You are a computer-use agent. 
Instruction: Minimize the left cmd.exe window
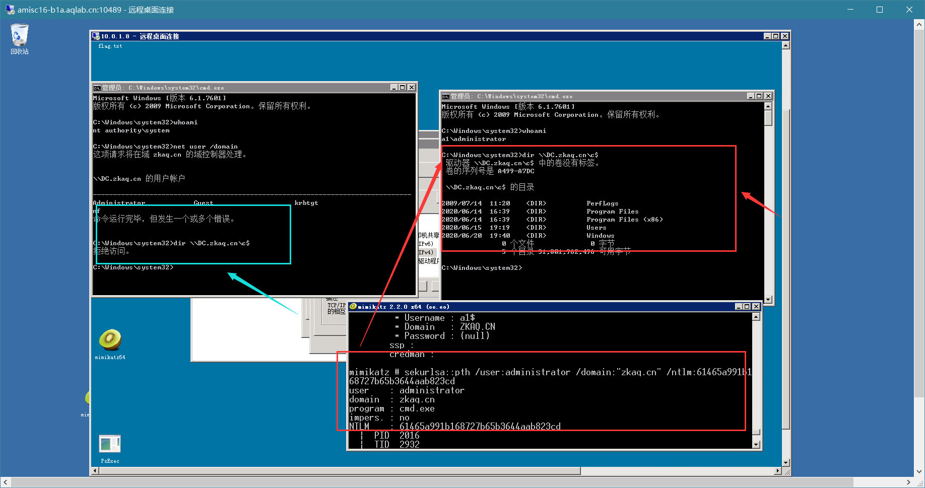[394, 88]
